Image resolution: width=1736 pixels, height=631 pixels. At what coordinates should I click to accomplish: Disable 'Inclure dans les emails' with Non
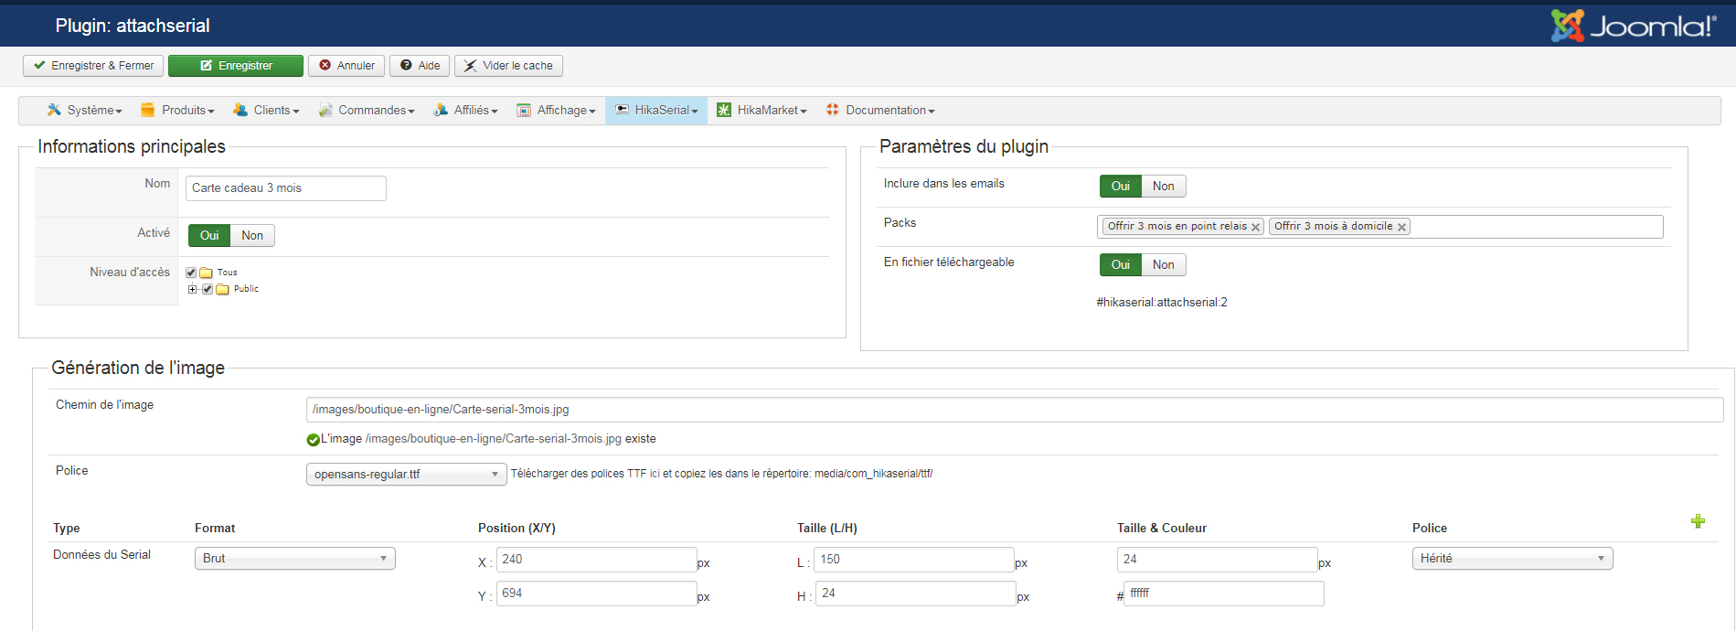click(x=1163, y=187)
